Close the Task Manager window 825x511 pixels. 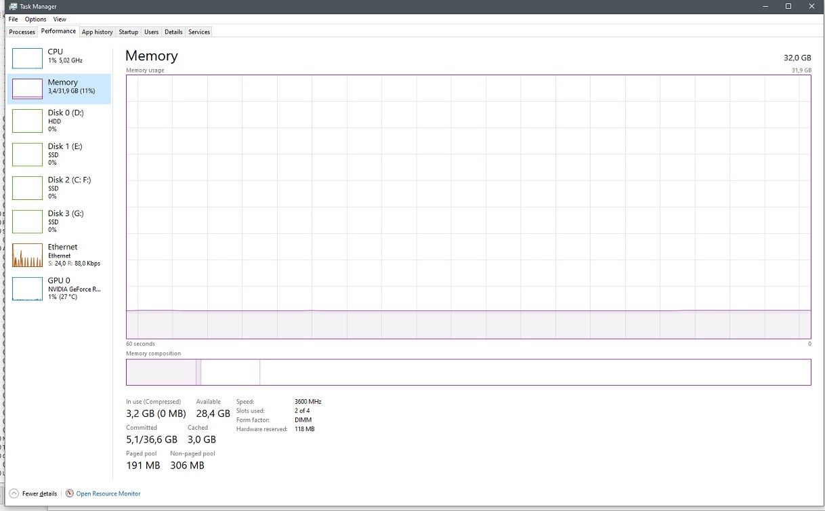tap(812, 6)
